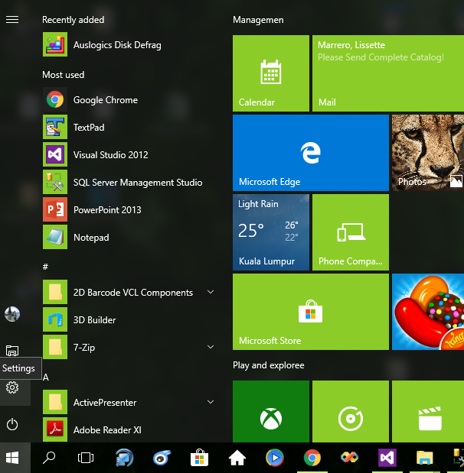This screenshot has height=473, width=464.
Task: Open the Movies & TV clapperboard tile
Action: pyautogui.click(x=428, y=411)
